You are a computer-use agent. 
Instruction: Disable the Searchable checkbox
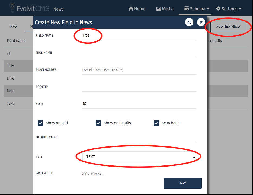pos(156,123)
